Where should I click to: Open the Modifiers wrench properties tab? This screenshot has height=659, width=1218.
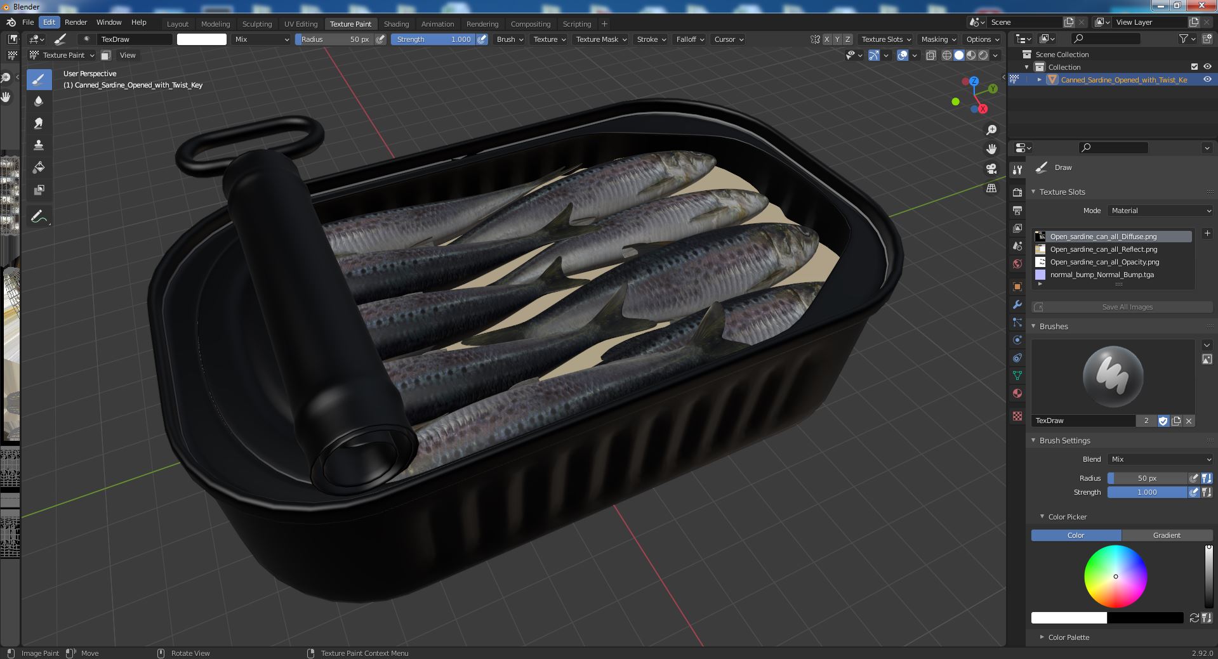click(x=1017, y=304)
